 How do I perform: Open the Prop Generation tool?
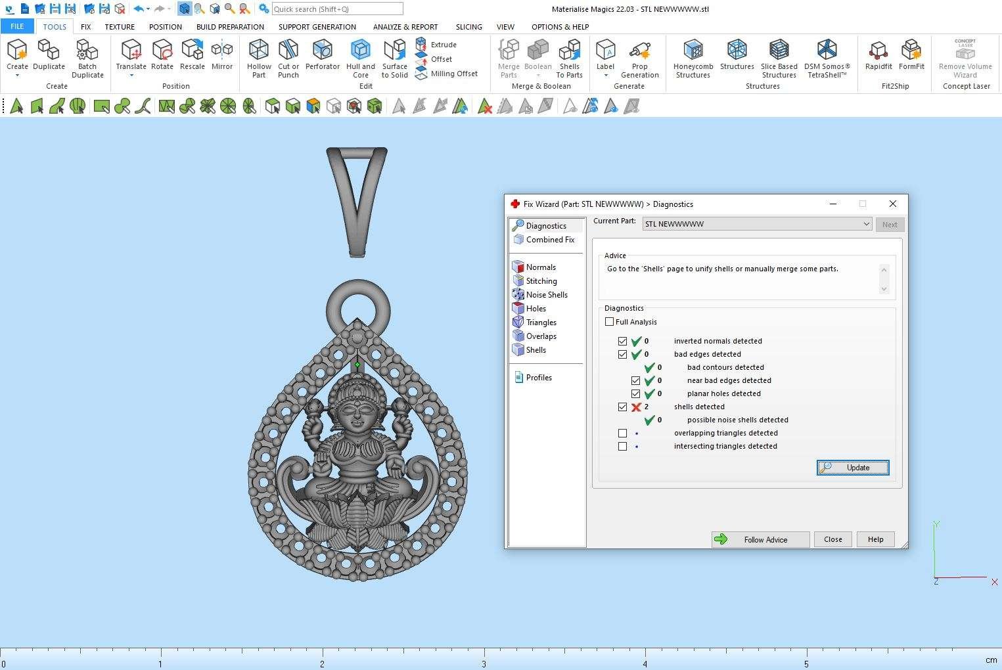click(x=639, y=58)
